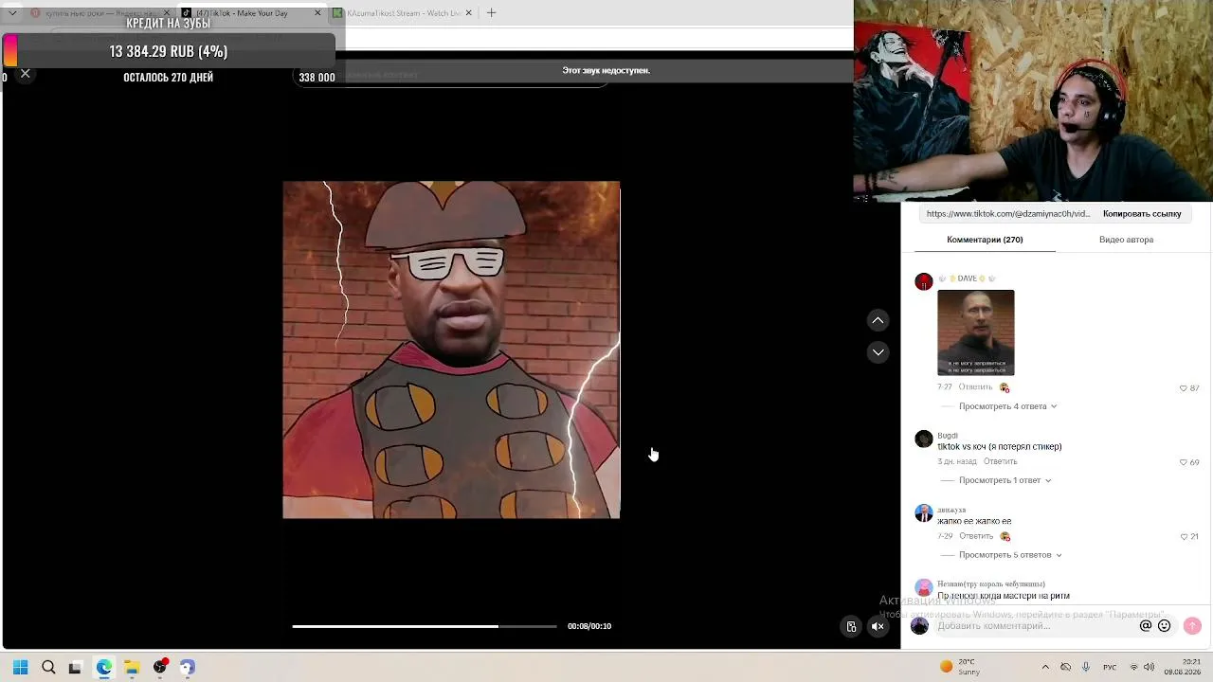Viewport: 1213px width, 682px height.
Task: Reply to DAVE's comment
Action: 975,387
